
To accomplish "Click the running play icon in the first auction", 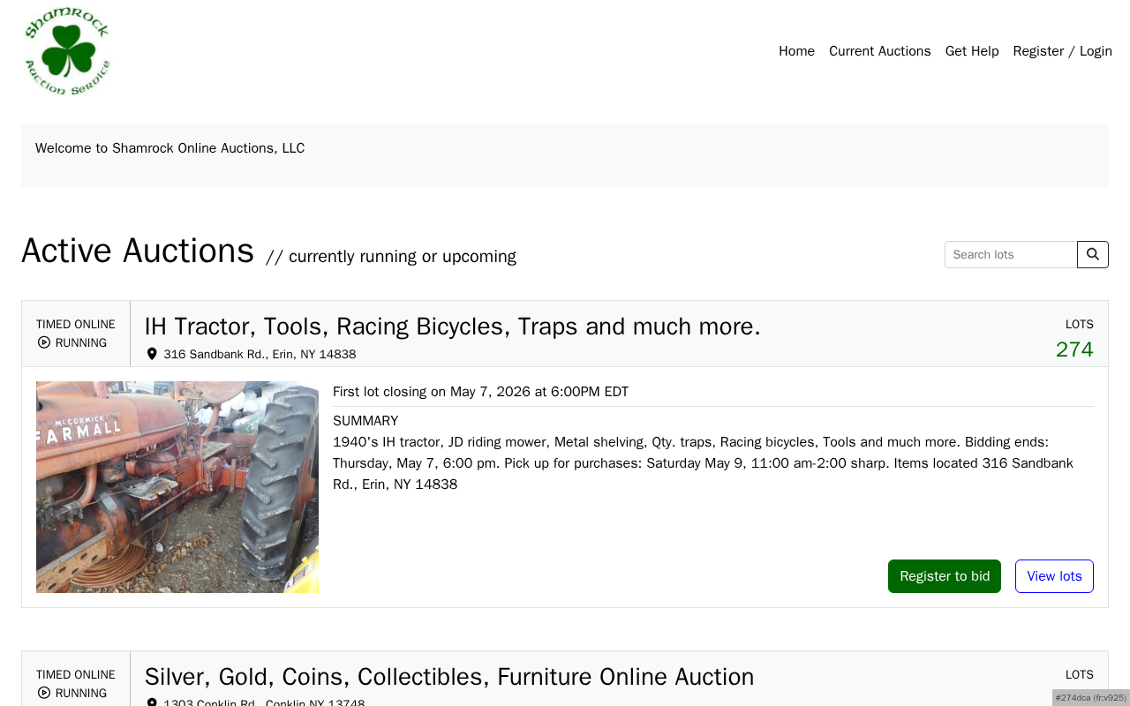I will point(44,342).
